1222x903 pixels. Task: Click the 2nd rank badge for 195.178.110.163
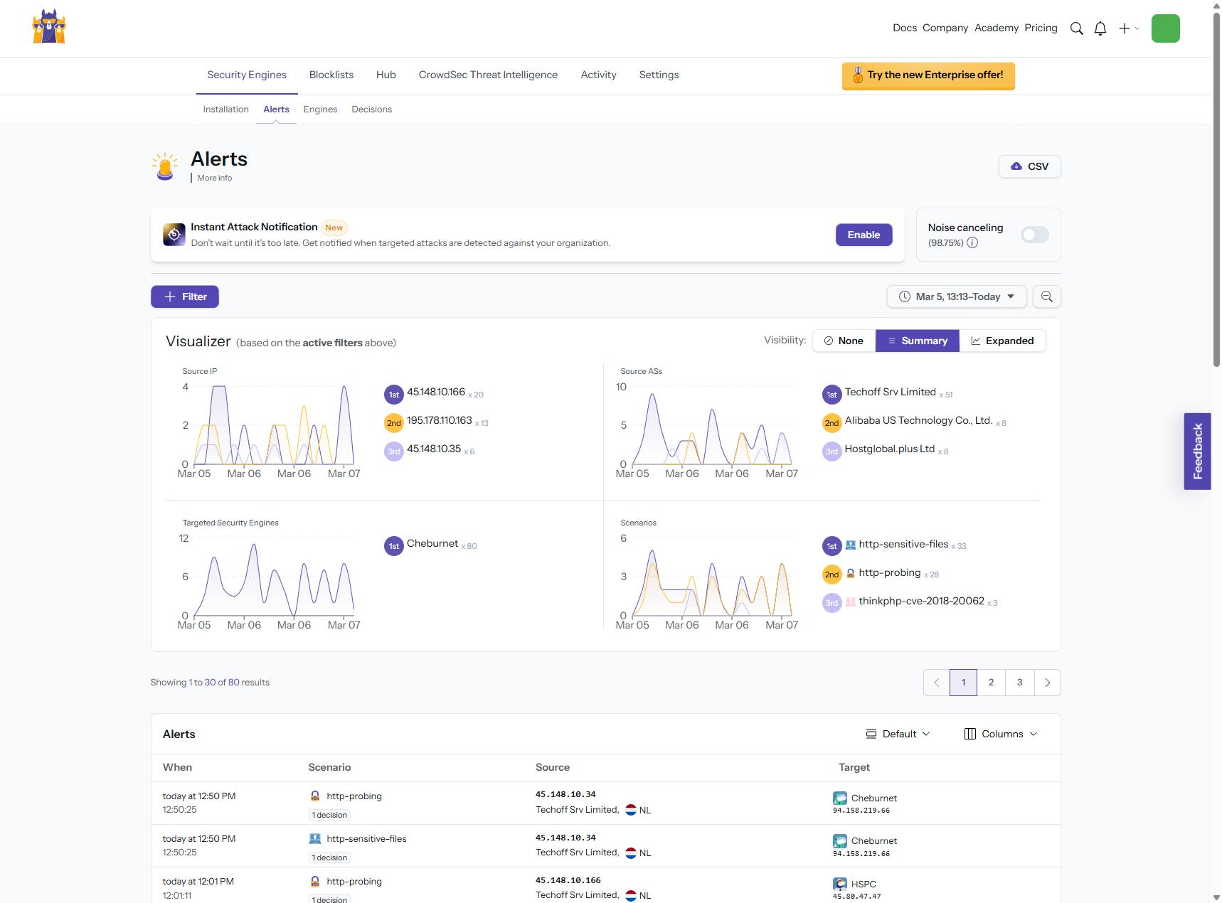coord(394,423)
